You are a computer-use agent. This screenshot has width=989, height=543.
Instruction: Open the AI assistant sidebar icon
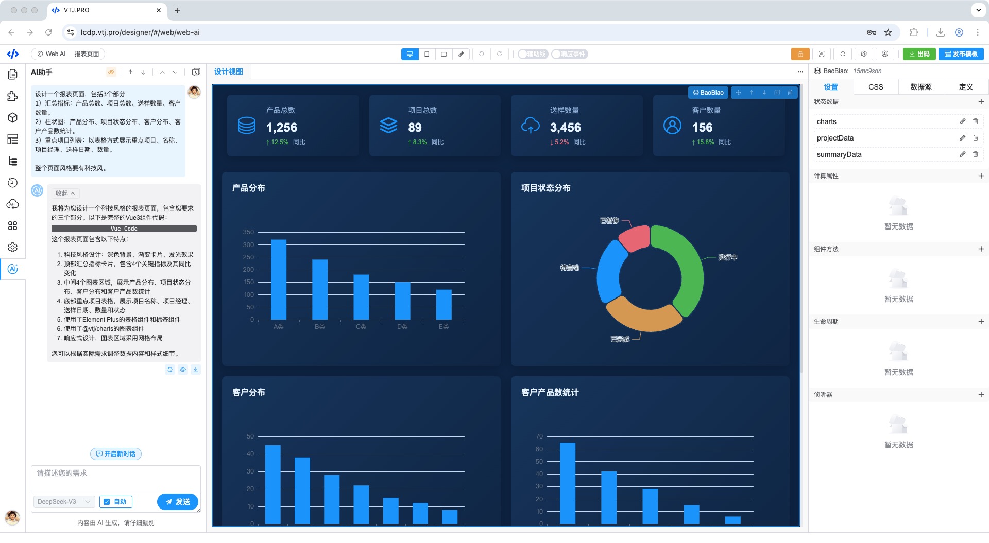click(13, 269)
